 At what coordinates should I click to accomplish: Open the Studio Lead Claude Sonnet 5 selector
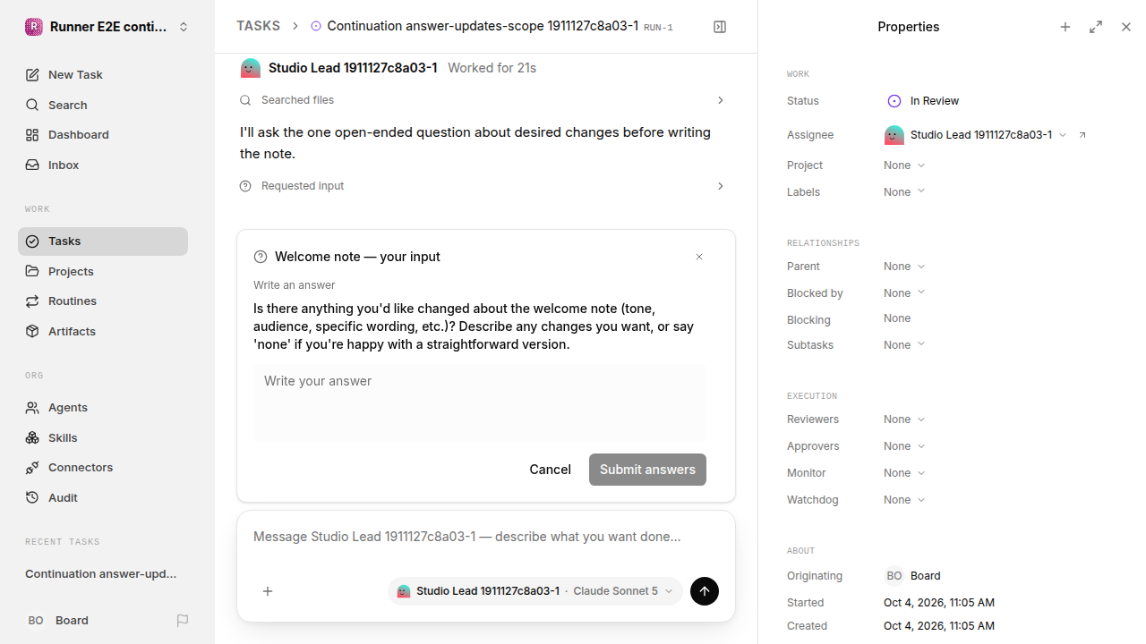(x=535, y=591)
